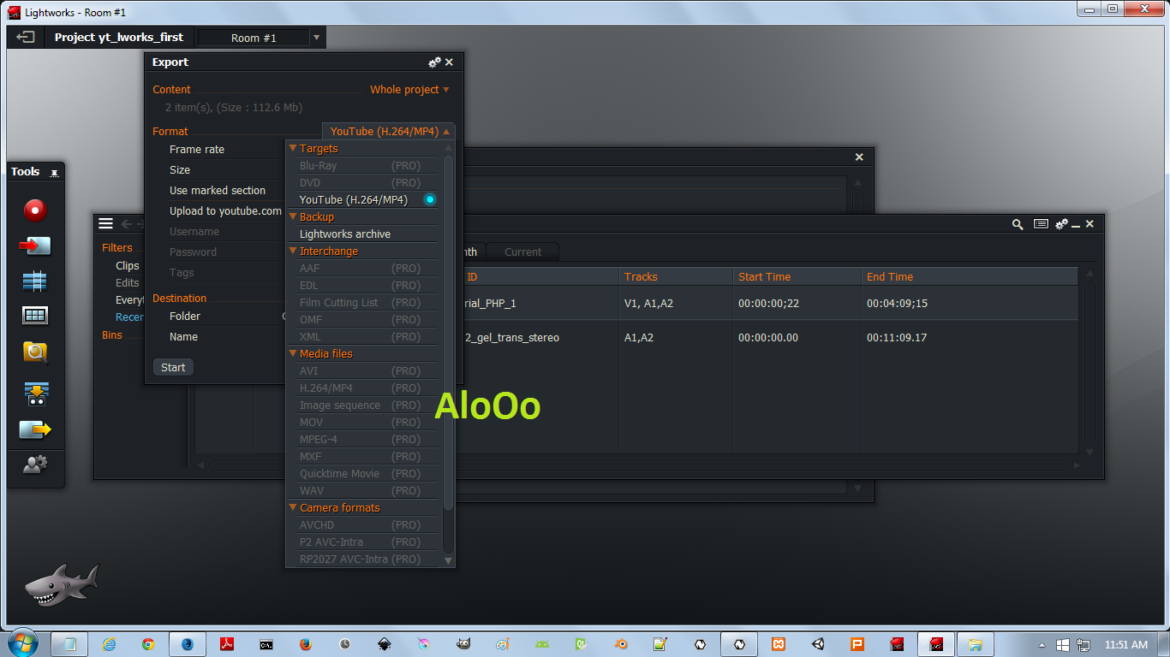Click the Bins section heading
Image resolution: width=1170 pixels, height=657 pixels.
112,334
